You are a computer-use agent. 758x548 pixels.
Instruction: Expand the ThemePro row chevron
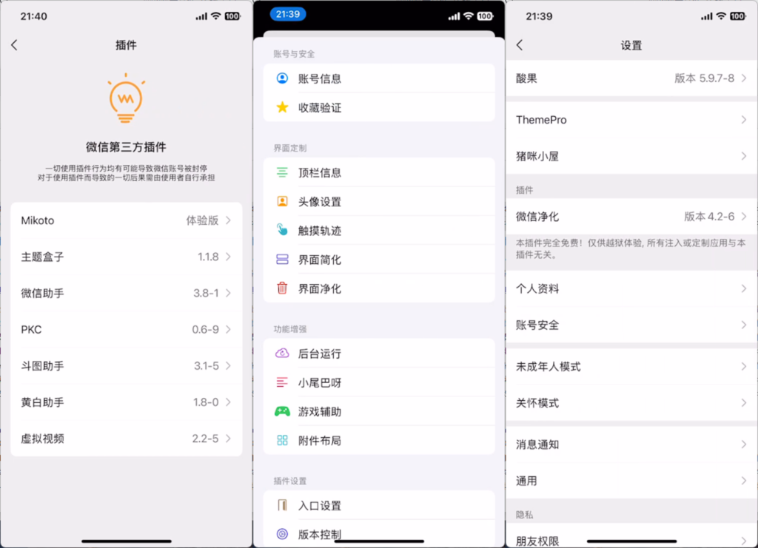click(x=744, y=120)
